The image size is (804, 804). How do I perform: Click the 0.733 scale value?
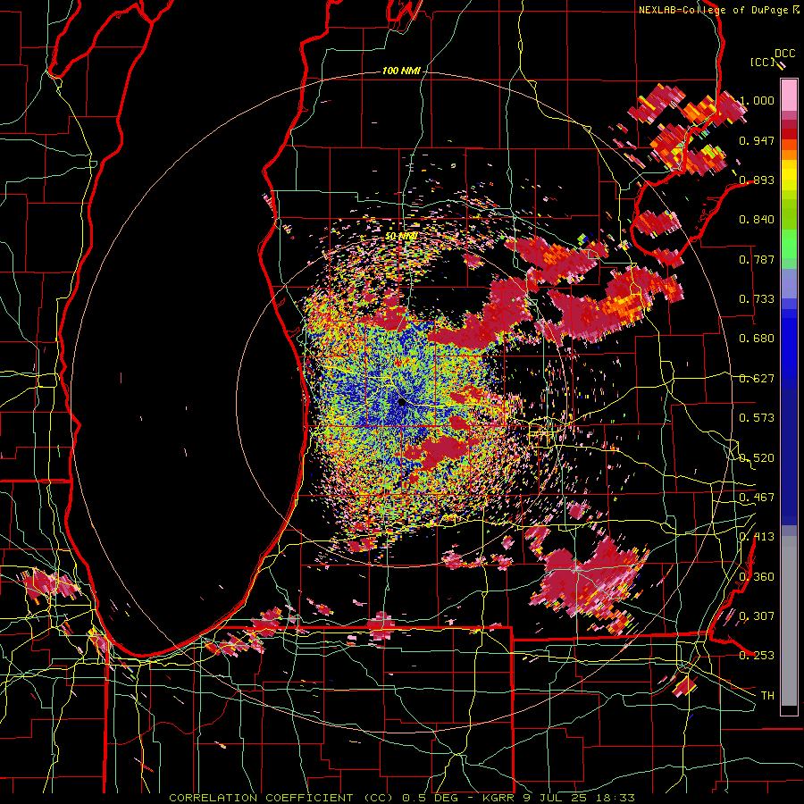coord(757,298)
